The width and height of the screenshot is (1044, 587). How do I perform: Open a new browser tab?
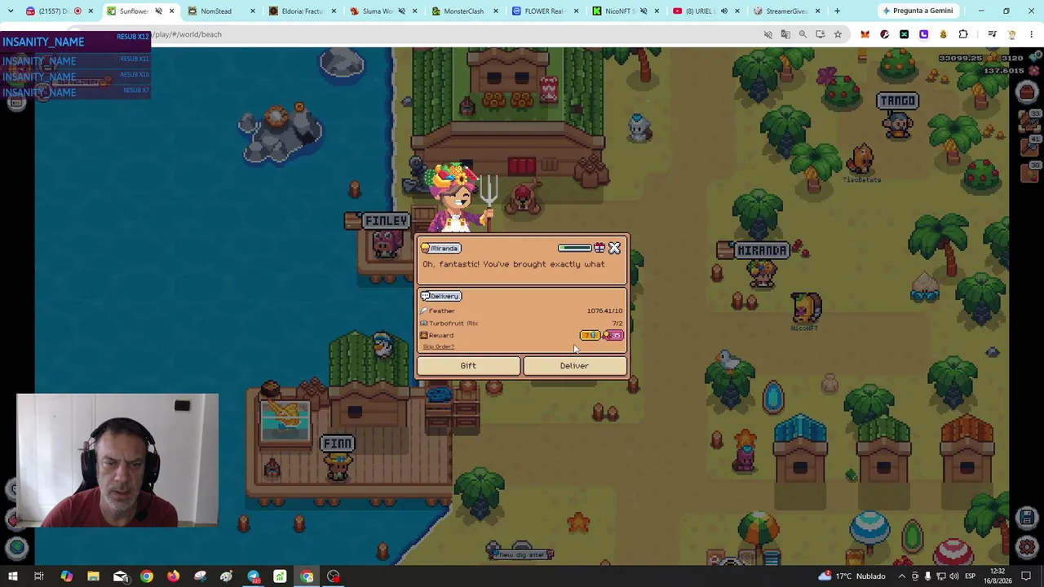click(837, 11)
